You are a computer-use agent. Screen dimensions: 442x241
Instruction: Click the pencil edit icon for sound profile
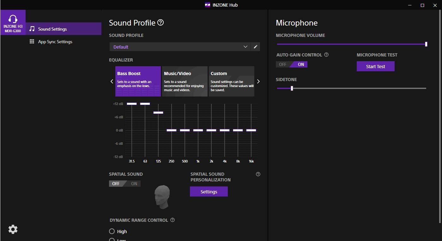pyautogui.click(x=256, y=47)
